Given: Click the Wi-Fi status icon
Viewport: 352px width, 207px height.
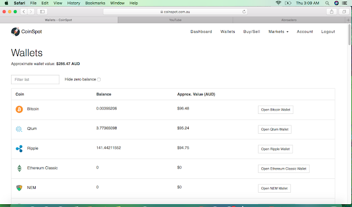Looking at the screenshot, I should click(x=278, y=3).
